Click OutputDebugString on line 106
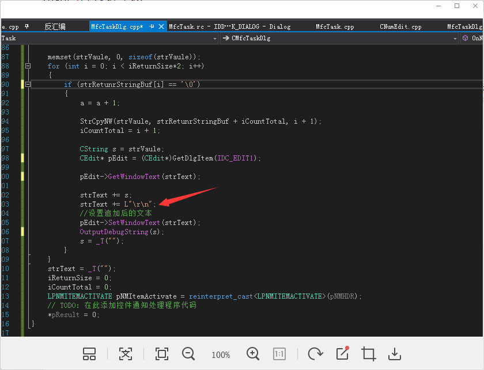 point(114,232)
